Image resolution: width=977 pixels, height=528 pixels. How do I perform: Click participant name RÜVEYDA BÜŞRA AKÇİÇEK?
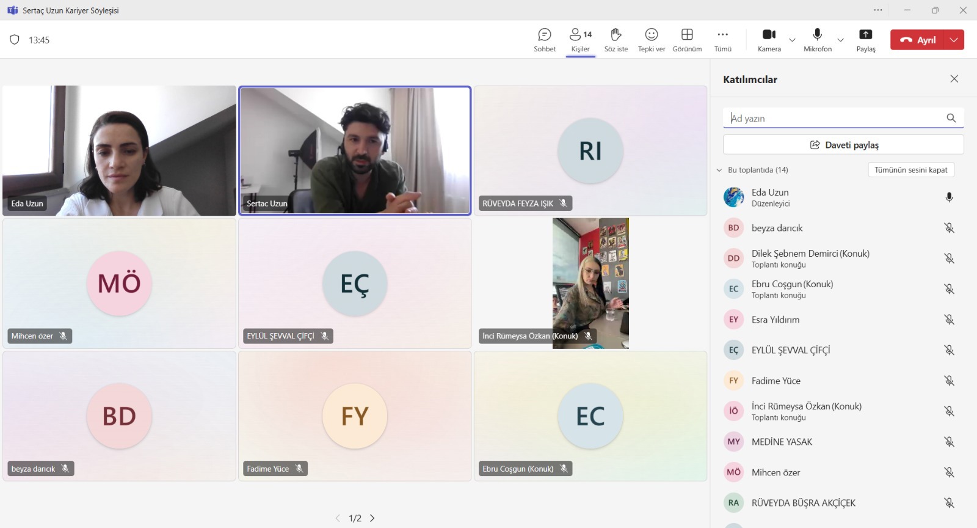tap(804, 503)
